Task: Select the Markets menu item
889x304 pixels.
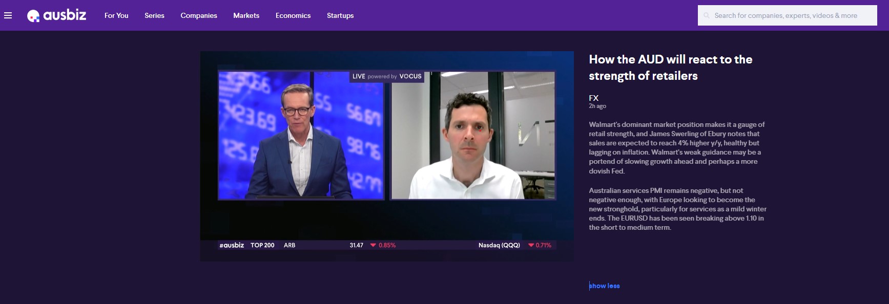Action: [x=246, y=15]
